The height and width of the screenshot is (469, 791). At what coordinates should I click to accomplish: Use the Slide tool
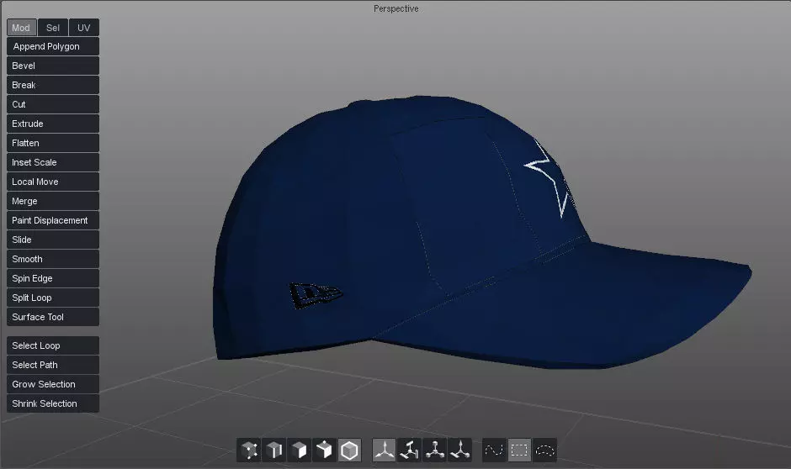(53, 240)
